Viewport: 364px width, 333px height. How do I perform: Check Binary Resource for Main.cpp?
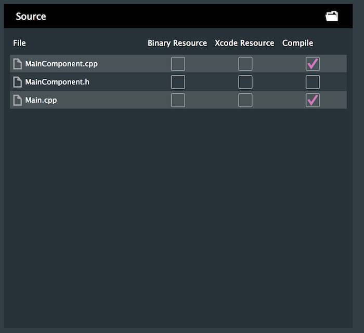pyautogui.click(x=178, y=100)
